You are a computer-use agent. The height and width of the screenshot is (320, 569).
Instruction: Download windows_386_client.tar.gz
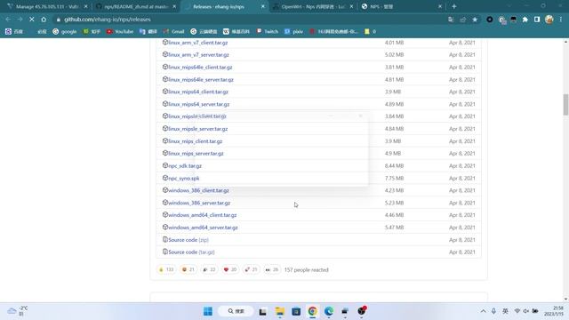click(x=198, y=190)
